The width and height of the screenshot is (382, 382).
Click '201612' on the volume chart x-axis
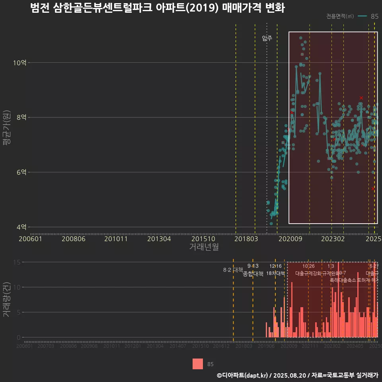coord(221,346)
